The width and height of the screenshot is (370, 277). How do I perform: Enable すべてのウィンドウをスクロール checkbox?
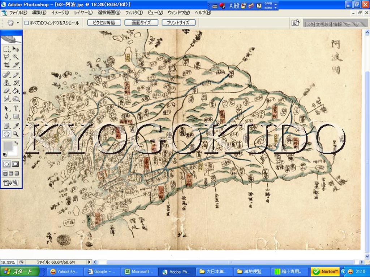(x=27, y=23)
